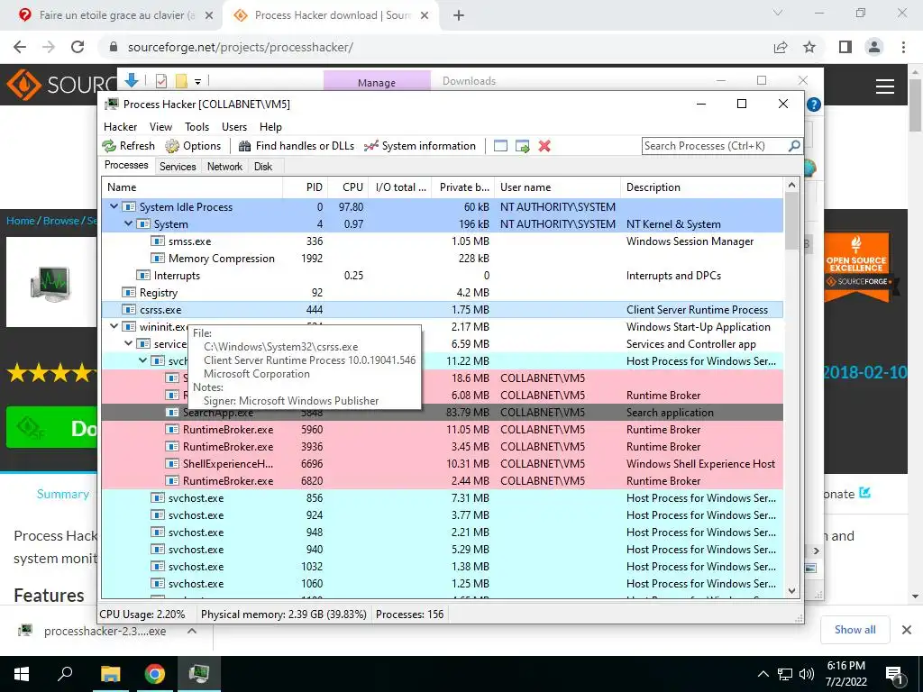Switch to the Network tab
Image resolution: width=923 pixels, height=692 pixels.
pyautogui.click(x=224, y=167)
